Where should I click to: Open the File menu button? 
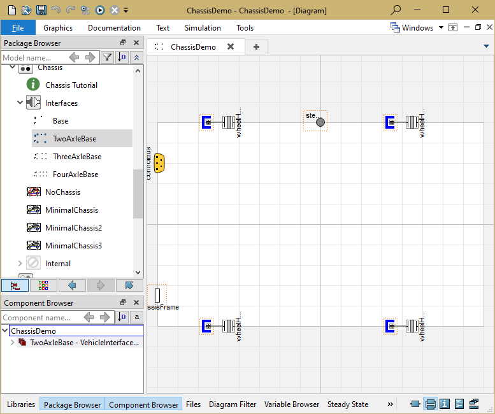click(x=18, y=28)
